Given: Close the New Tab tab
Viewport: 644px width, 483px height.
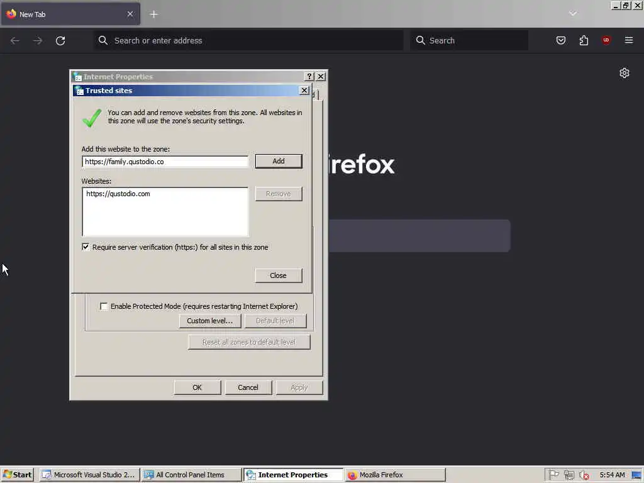Looking at the screenshot, I should tap(130, 14).
